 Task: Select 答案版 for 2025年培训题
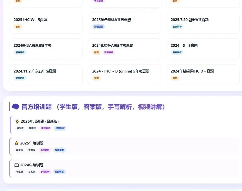(32, 150)
